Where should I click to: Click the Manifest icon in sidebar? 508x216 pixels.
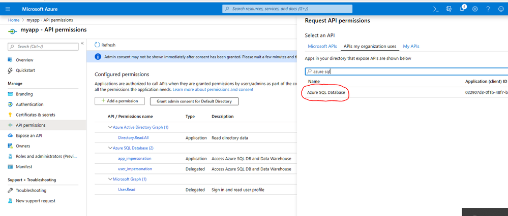(x=10, y=167)
